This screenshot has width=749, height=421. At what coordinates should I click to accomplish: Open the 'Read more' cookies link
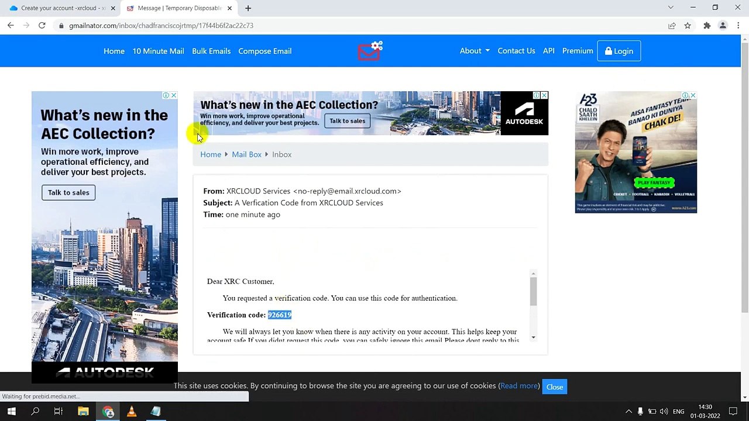click(519, 386)
